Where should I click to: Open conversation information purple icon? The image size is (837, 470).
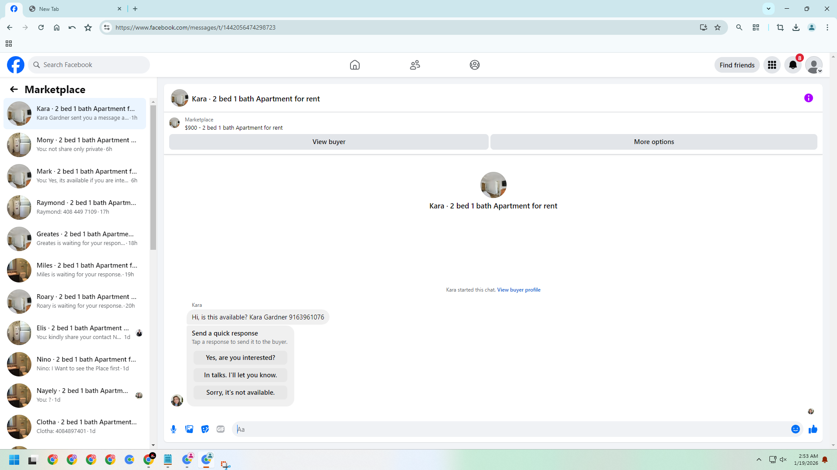809,98
